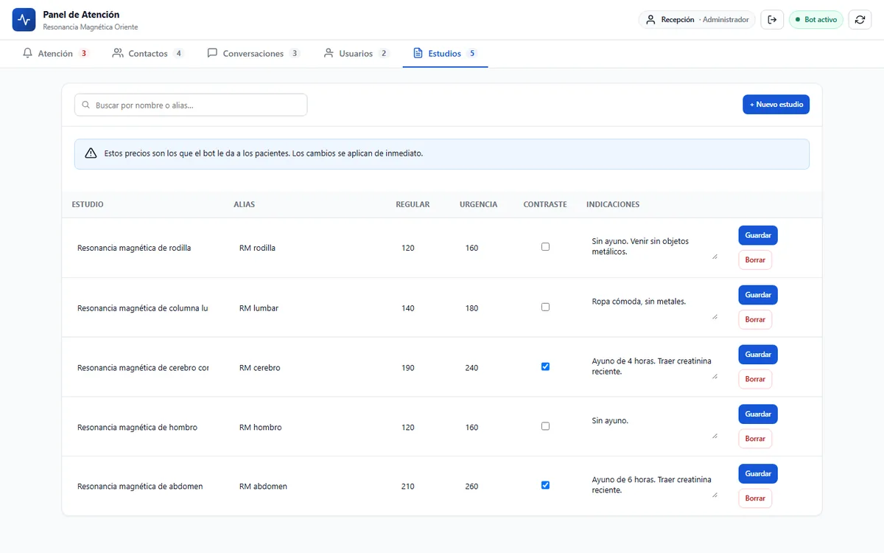Click the logout arrow icon button
Screen dimensions: 884x553
772,20
